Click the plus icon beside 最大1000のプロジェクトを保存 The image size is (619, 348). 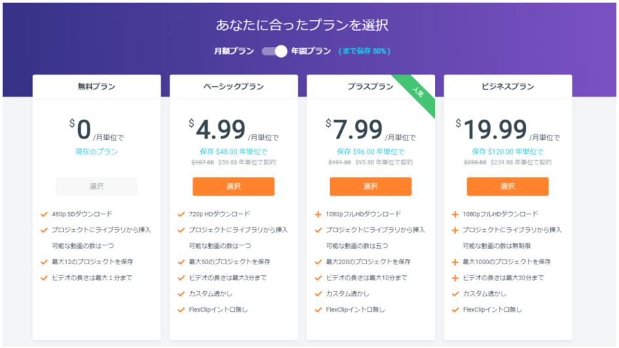click(x=455, y=262)
